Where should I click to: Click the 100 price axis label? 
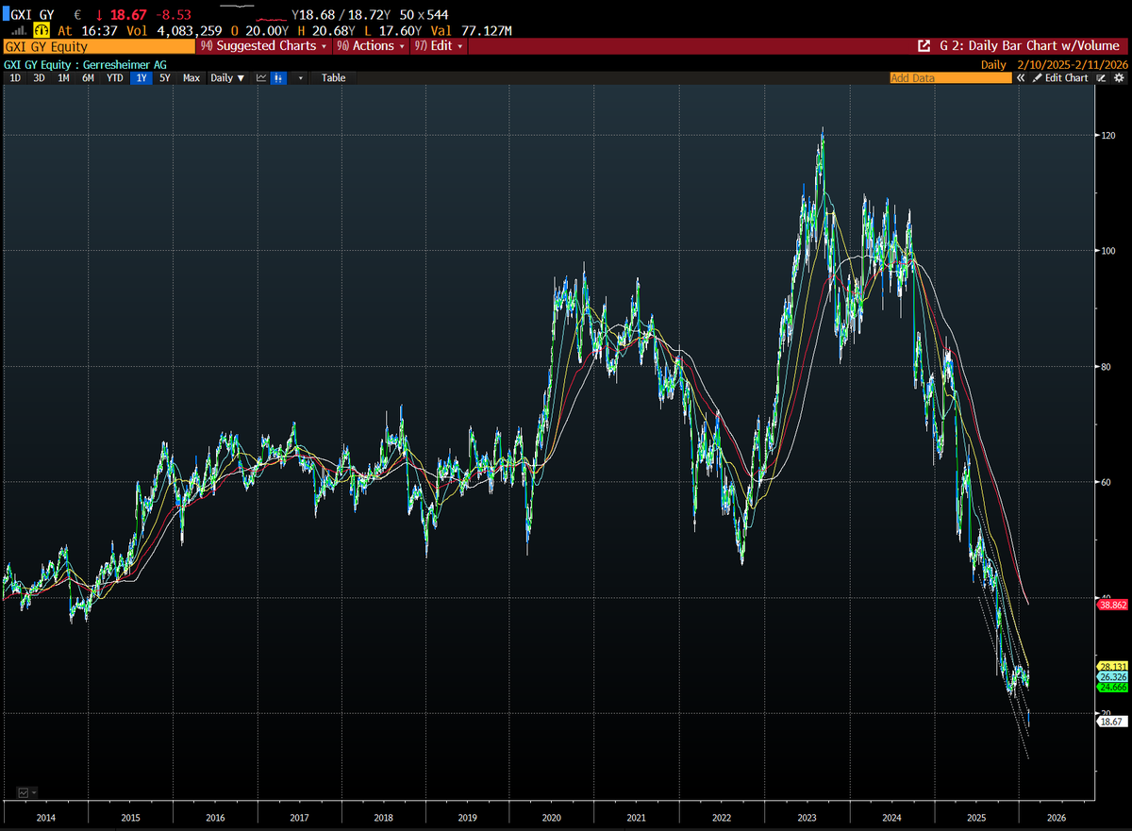click(x=1107, y=251)
